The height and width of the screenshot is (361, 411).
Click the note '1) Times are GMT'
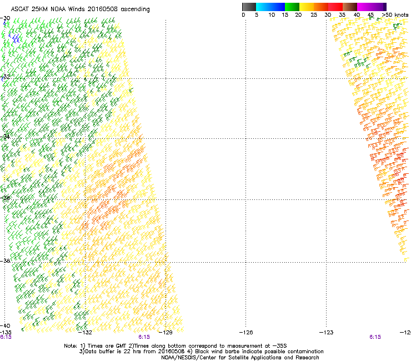click(104, 346)
